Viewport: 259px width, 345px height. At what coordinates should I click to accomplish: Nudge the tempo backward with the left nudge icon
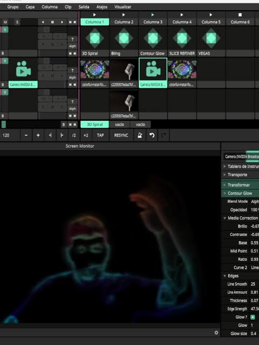[50, 135]
